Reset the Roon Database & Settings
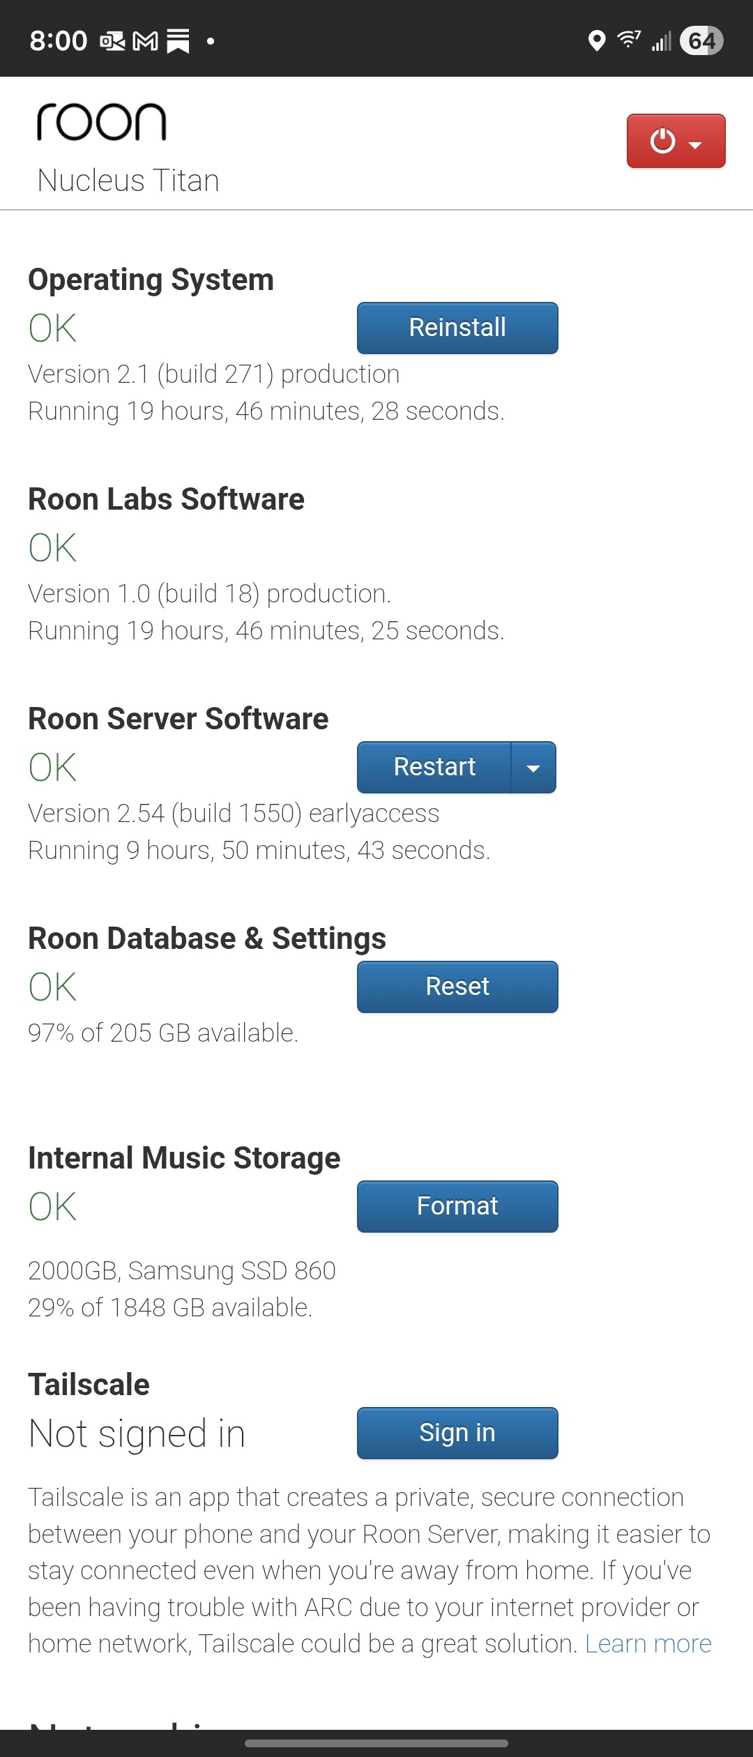753x1757 pixels. click(x=457, y=987)
